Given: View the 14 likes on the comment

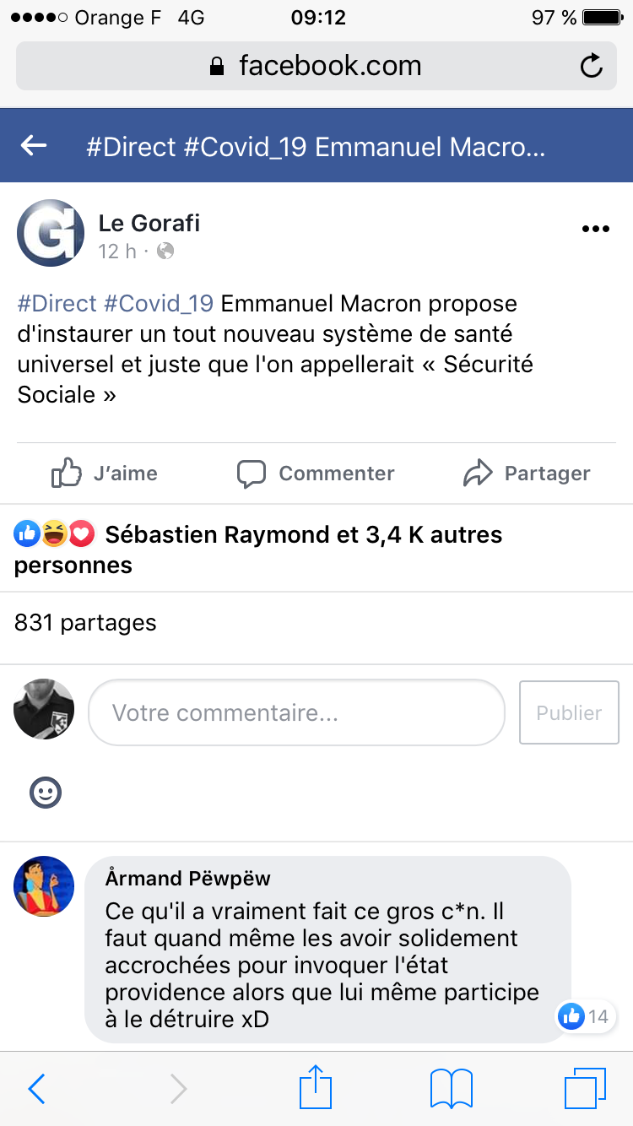Looking at the screenshot, I should coord(586,1016).
